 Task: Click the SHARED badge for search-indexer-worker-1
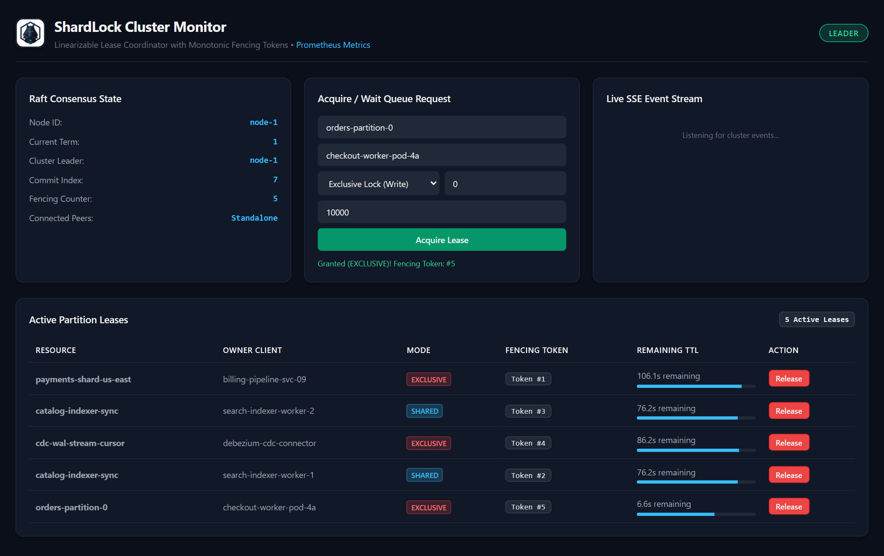tap(425, 475)
